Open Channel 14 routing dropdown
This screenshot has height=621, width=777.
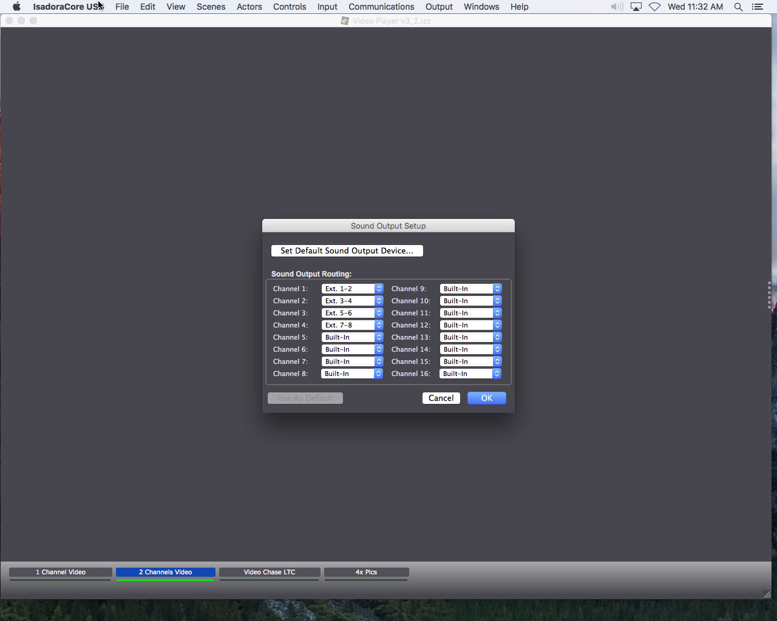(x=470, y=349)
